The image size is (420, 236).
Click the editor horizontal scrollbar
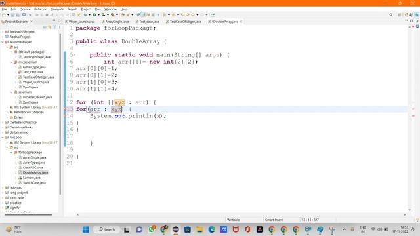pos(241,214)
